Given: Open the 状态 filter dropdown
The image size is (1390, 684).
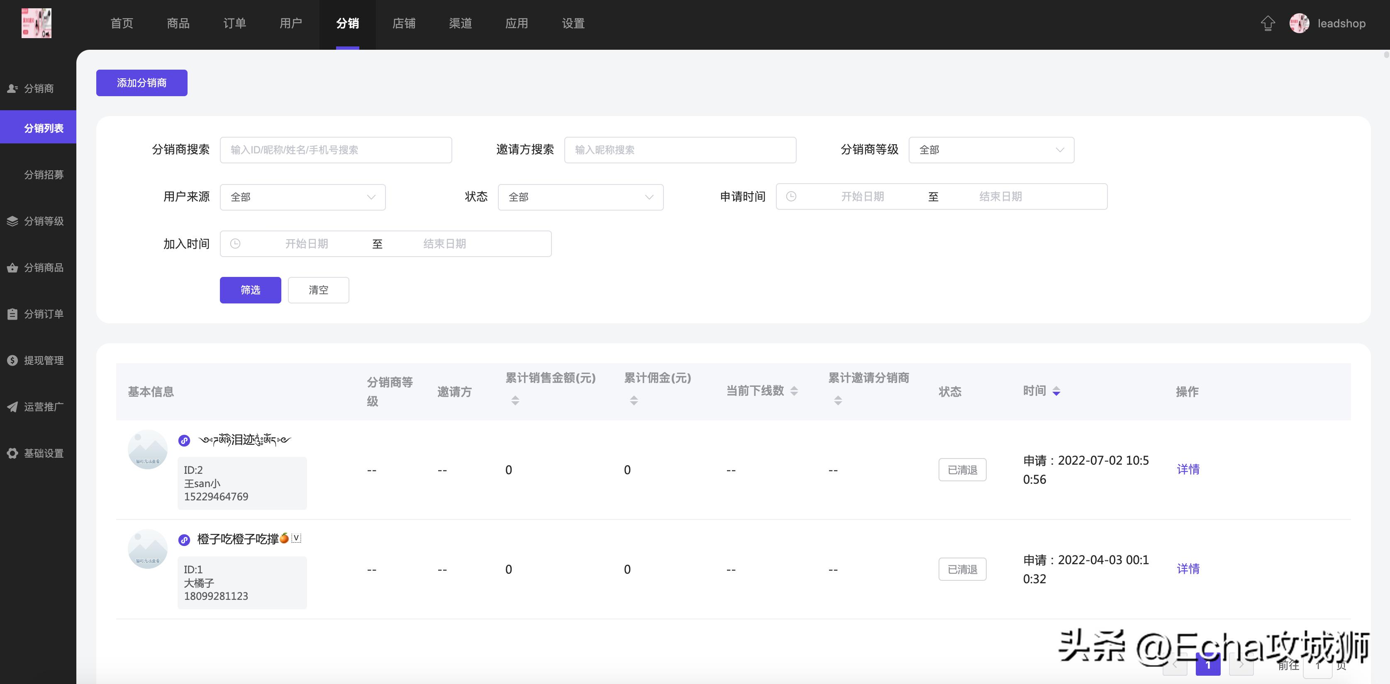Looking at the screenshot, I should click(x=580, y=197).
